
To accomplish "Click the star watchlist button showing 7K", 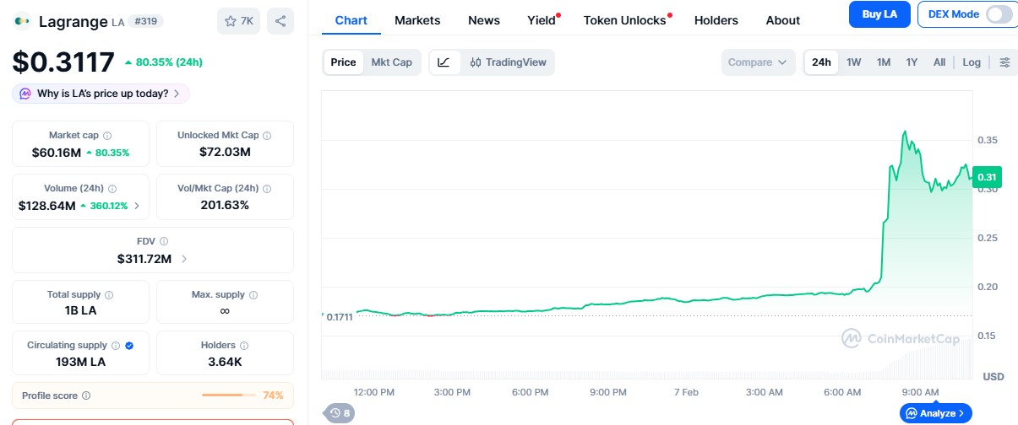I will point(238,21).
